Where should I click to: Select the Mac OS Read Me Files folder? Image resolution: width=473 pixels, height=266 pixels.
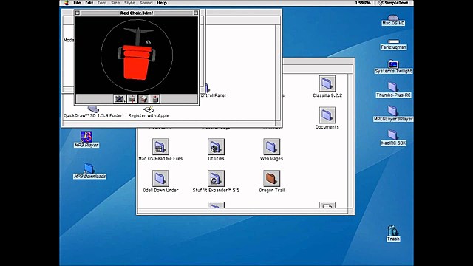160,150
